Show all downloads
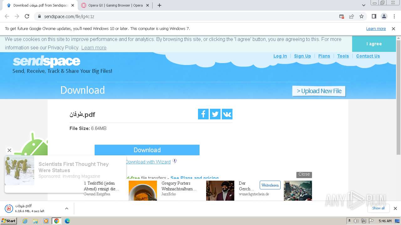The width and height of the screenshot is (401, 225). tap(378, 208)
